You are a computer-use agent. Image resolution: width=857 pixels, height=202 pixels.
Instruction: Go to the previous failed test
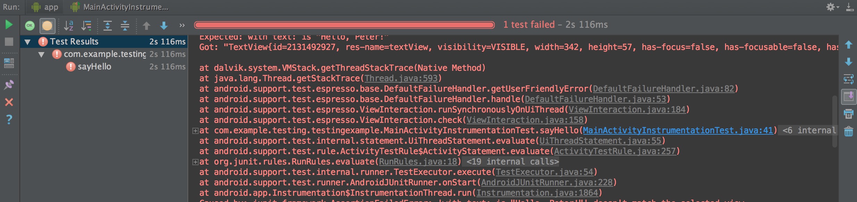pos(147,25)
